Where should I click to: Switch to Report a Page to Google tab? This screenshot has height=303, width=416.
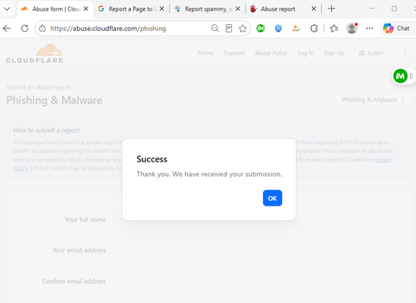click(131, 9)
